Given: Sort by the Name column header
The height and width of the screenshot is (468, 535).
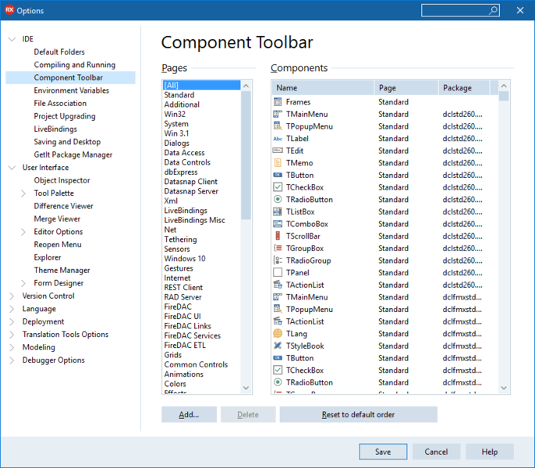Looking at the screenshot, I should pos(323,87).
